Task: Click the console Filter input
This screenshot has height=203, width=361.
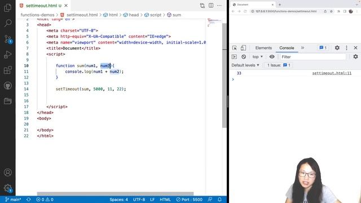Action: click(313, 57)
